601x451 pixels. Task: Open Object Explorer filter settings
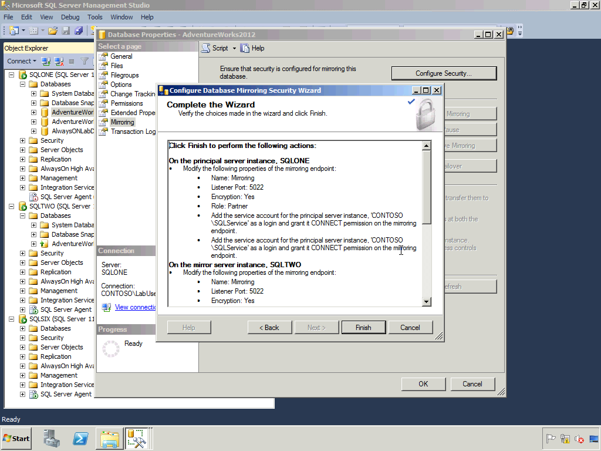[x=83, y=61]
